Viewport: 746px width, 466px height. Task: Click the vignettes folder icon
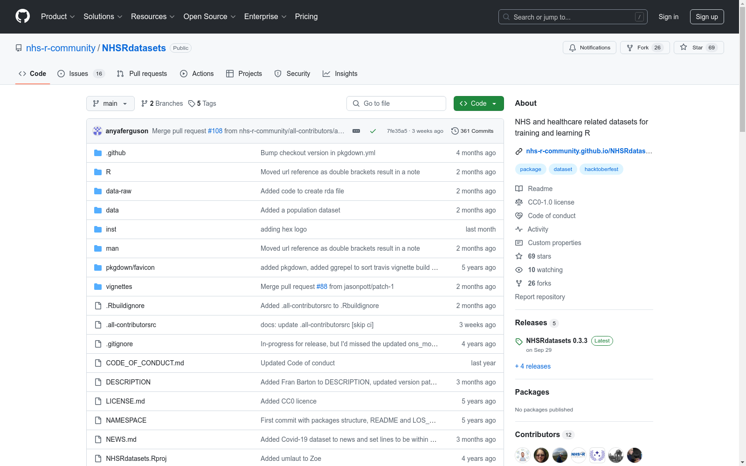pyautogui.click(x=98, y=287)
